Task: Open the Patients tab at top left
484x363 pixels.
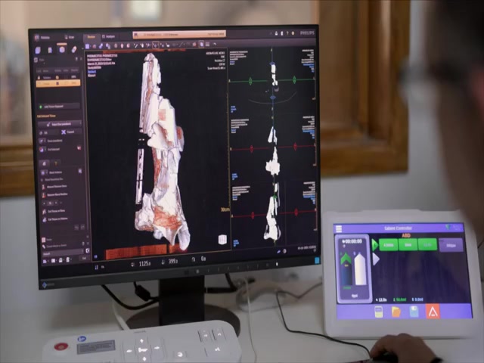Action: pyautogui.click(x=42, y=36)
